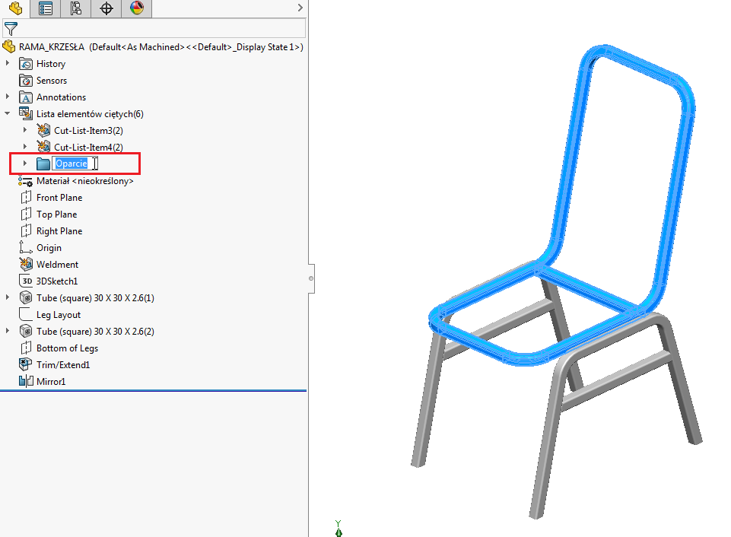The image size is (731, 537).
Task: Click the History folder icon
Action: point(26,63)
